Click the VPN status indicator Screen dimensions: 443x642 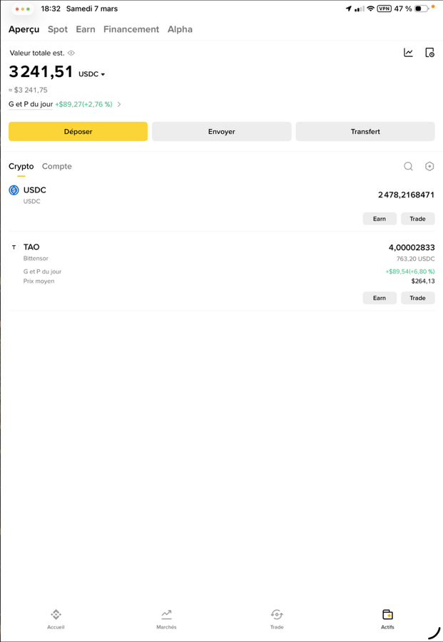(384, 9)
